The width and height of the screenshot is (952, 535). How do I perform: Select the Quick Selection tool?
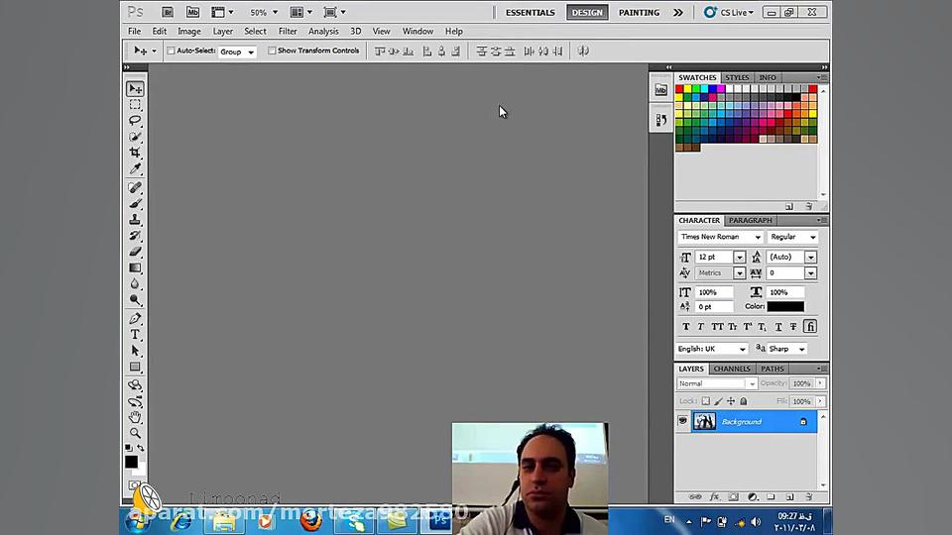135,137
